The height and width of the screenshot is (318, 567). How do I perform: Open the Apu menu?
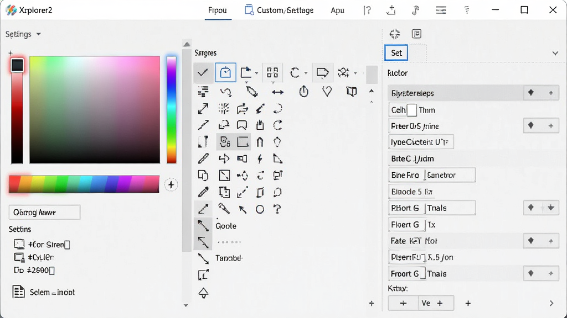point(337,10)
